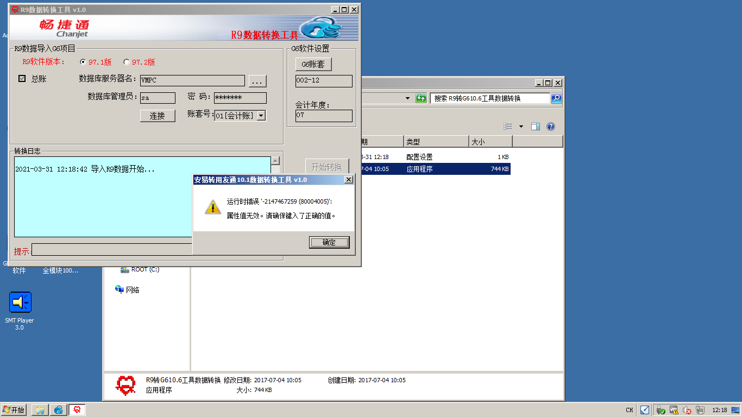Image resolution: width=742 pixels, height=417 pixels.
Task: Select the 97.1版 radio button
Action: tap(83, 62)
